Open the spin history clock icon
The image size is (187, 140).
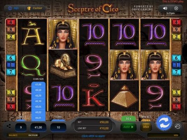178,126
